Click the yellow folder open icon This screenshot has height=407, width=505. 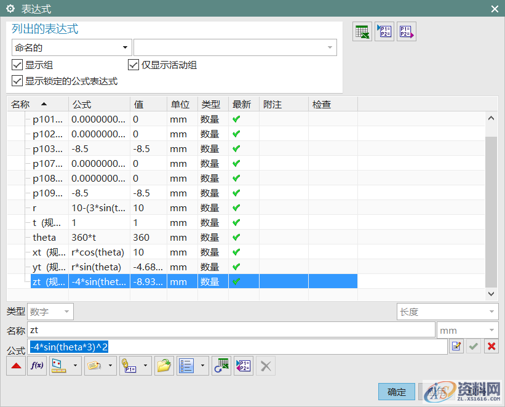tap(164, 366)
